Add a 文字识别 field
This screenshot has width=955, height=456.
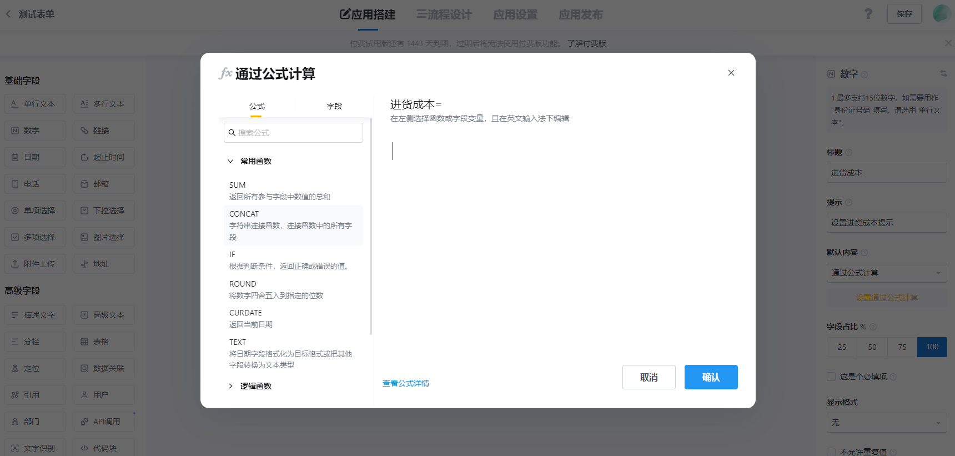pos(35,448)
